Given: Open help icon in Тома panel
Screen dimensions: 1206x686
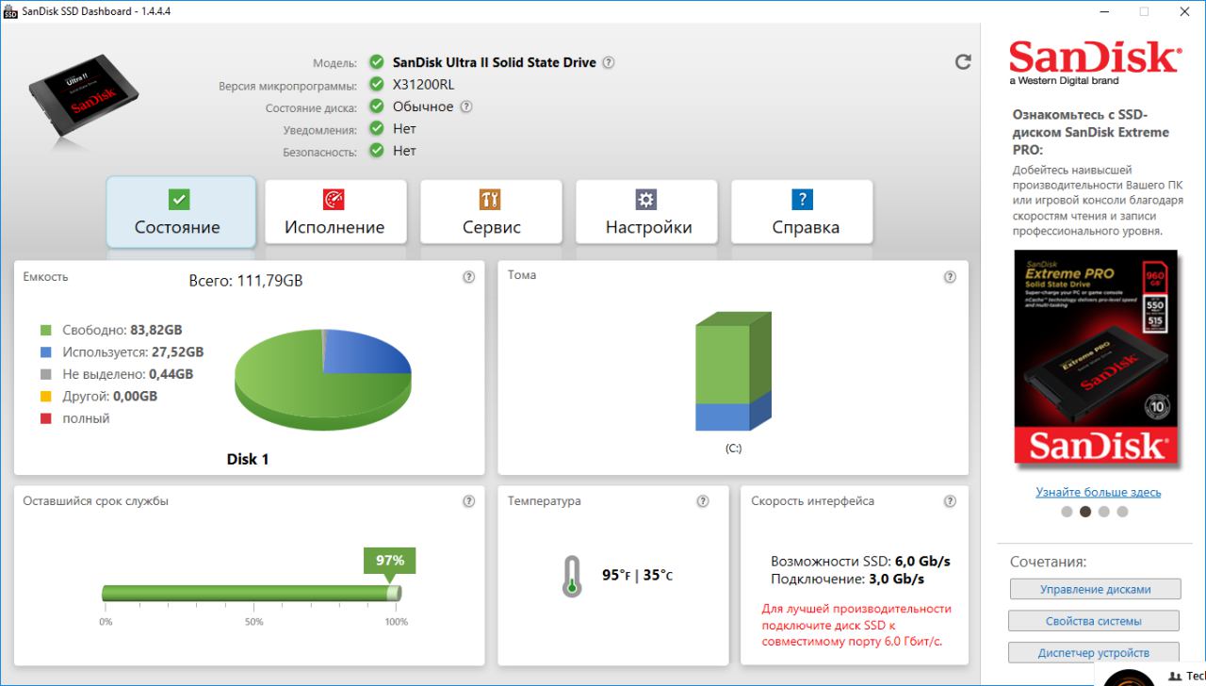Looking at the screenshot, I should coord(950,277).
